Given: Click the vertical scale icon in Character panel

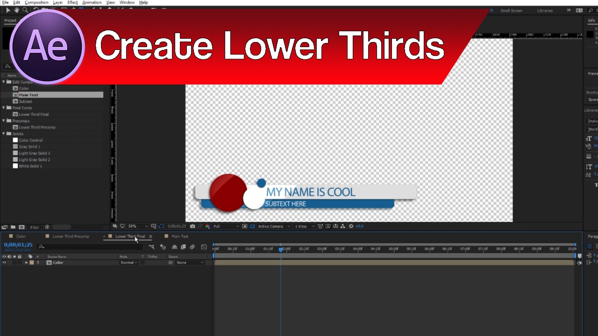Looking at the screenshot, I should pos(589,167).
